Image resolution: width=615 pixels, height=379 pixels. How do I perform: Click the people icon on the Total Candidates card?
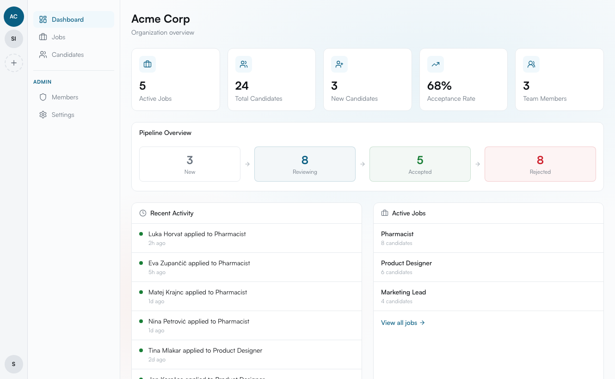coord(244,64)
